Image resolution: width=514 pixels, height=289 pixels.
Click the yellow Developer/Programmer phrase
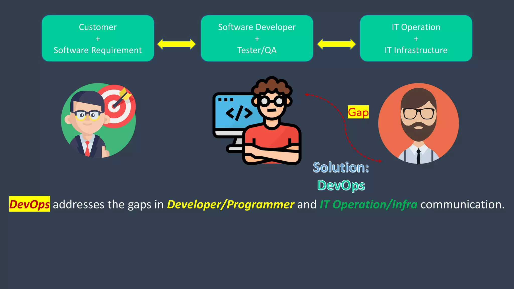pyautogui.click(x=231, y=204)
